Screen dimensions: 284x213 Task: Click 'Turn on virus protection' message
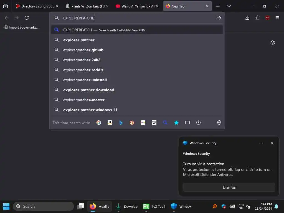(204, 164)
